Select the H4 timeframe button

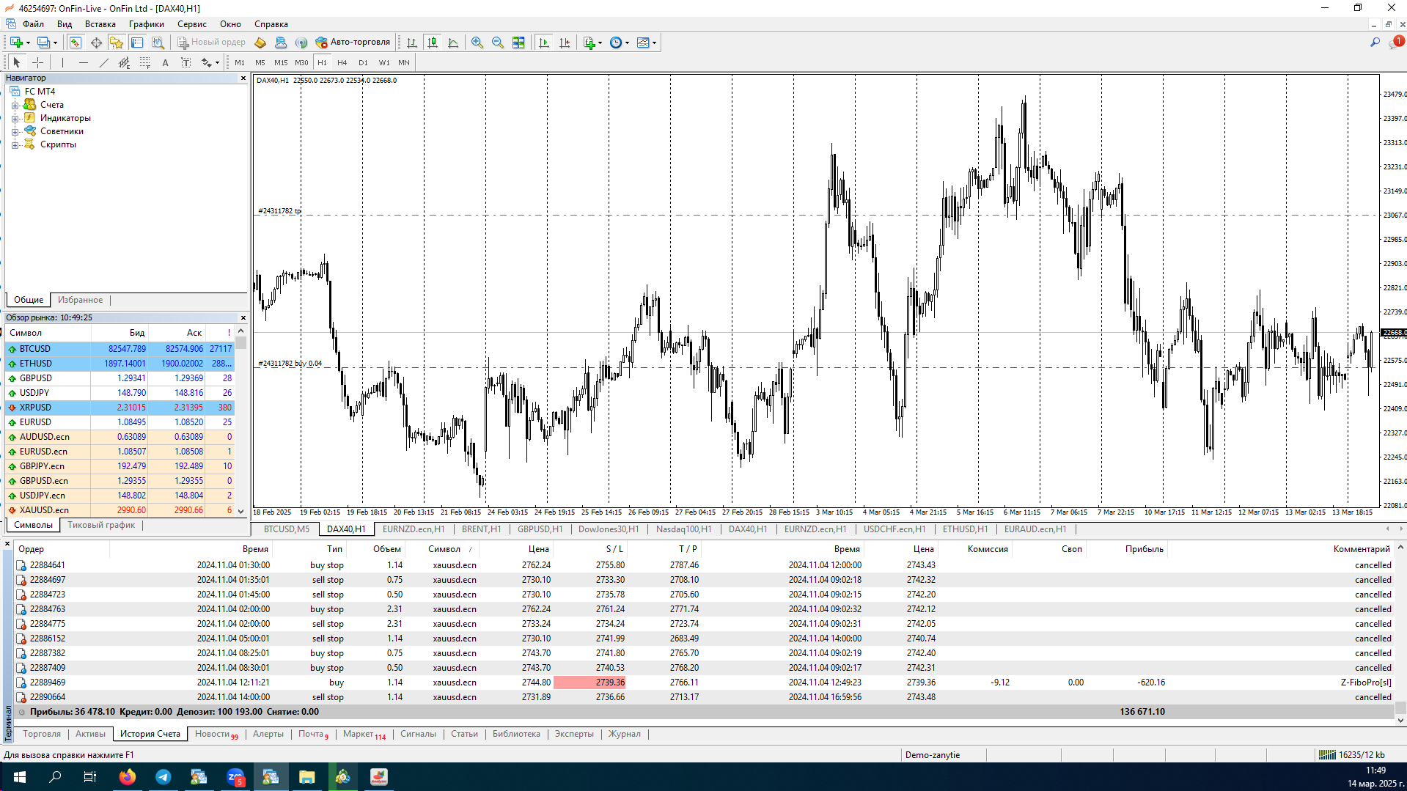(342, 63)
